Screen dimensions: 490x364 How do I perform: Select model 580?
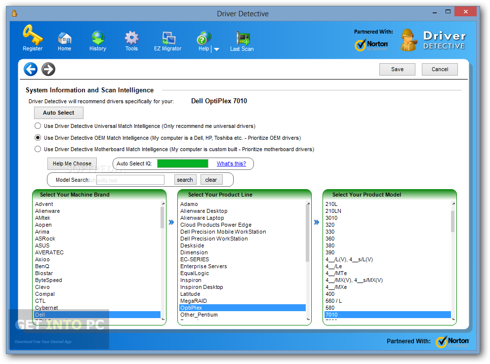329,308
